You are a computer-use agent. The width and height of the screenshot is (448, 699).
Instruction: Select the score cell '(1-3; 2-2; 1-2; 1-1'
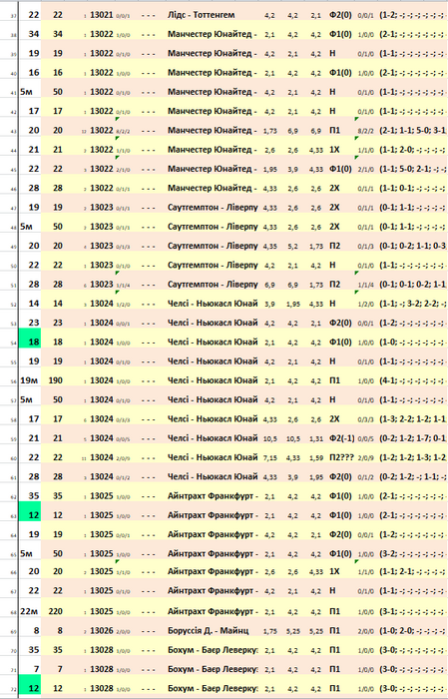coord(412,418)
